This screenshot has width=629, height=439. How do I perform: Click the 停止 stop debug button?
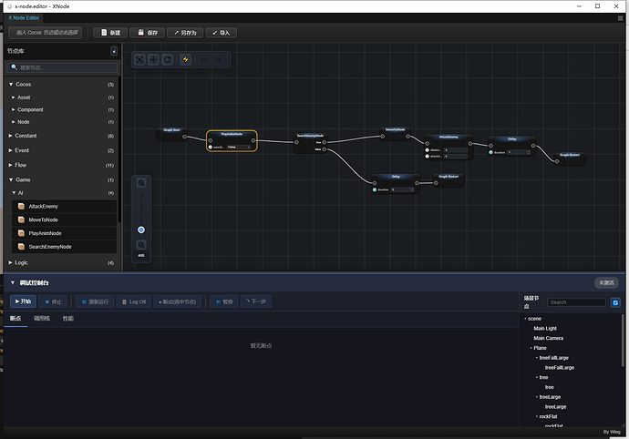coord(54,301)
